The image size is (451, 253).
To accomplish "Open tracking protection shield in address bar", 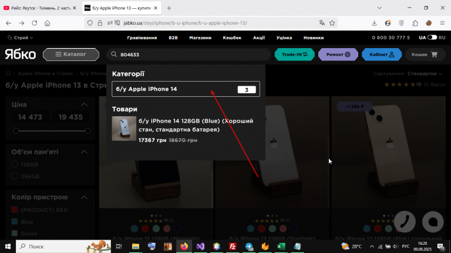I will click(x=90, y=23).
